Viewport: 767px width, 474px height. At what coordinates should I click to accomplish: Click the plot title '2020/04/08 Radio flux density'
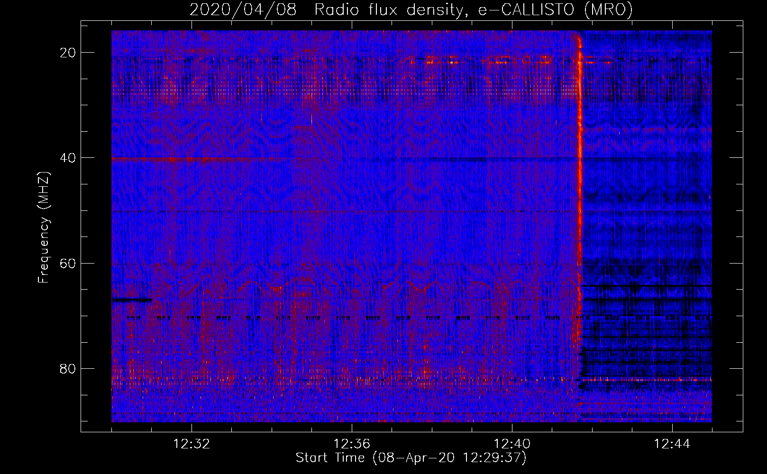coord(411,9)
